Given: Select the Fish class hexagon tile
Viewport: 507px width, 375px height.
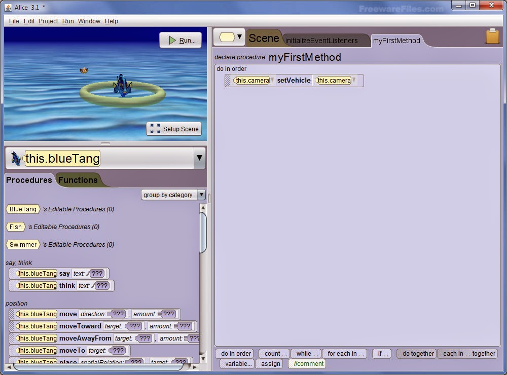Looking at the screenshot, I should point(15,227).
